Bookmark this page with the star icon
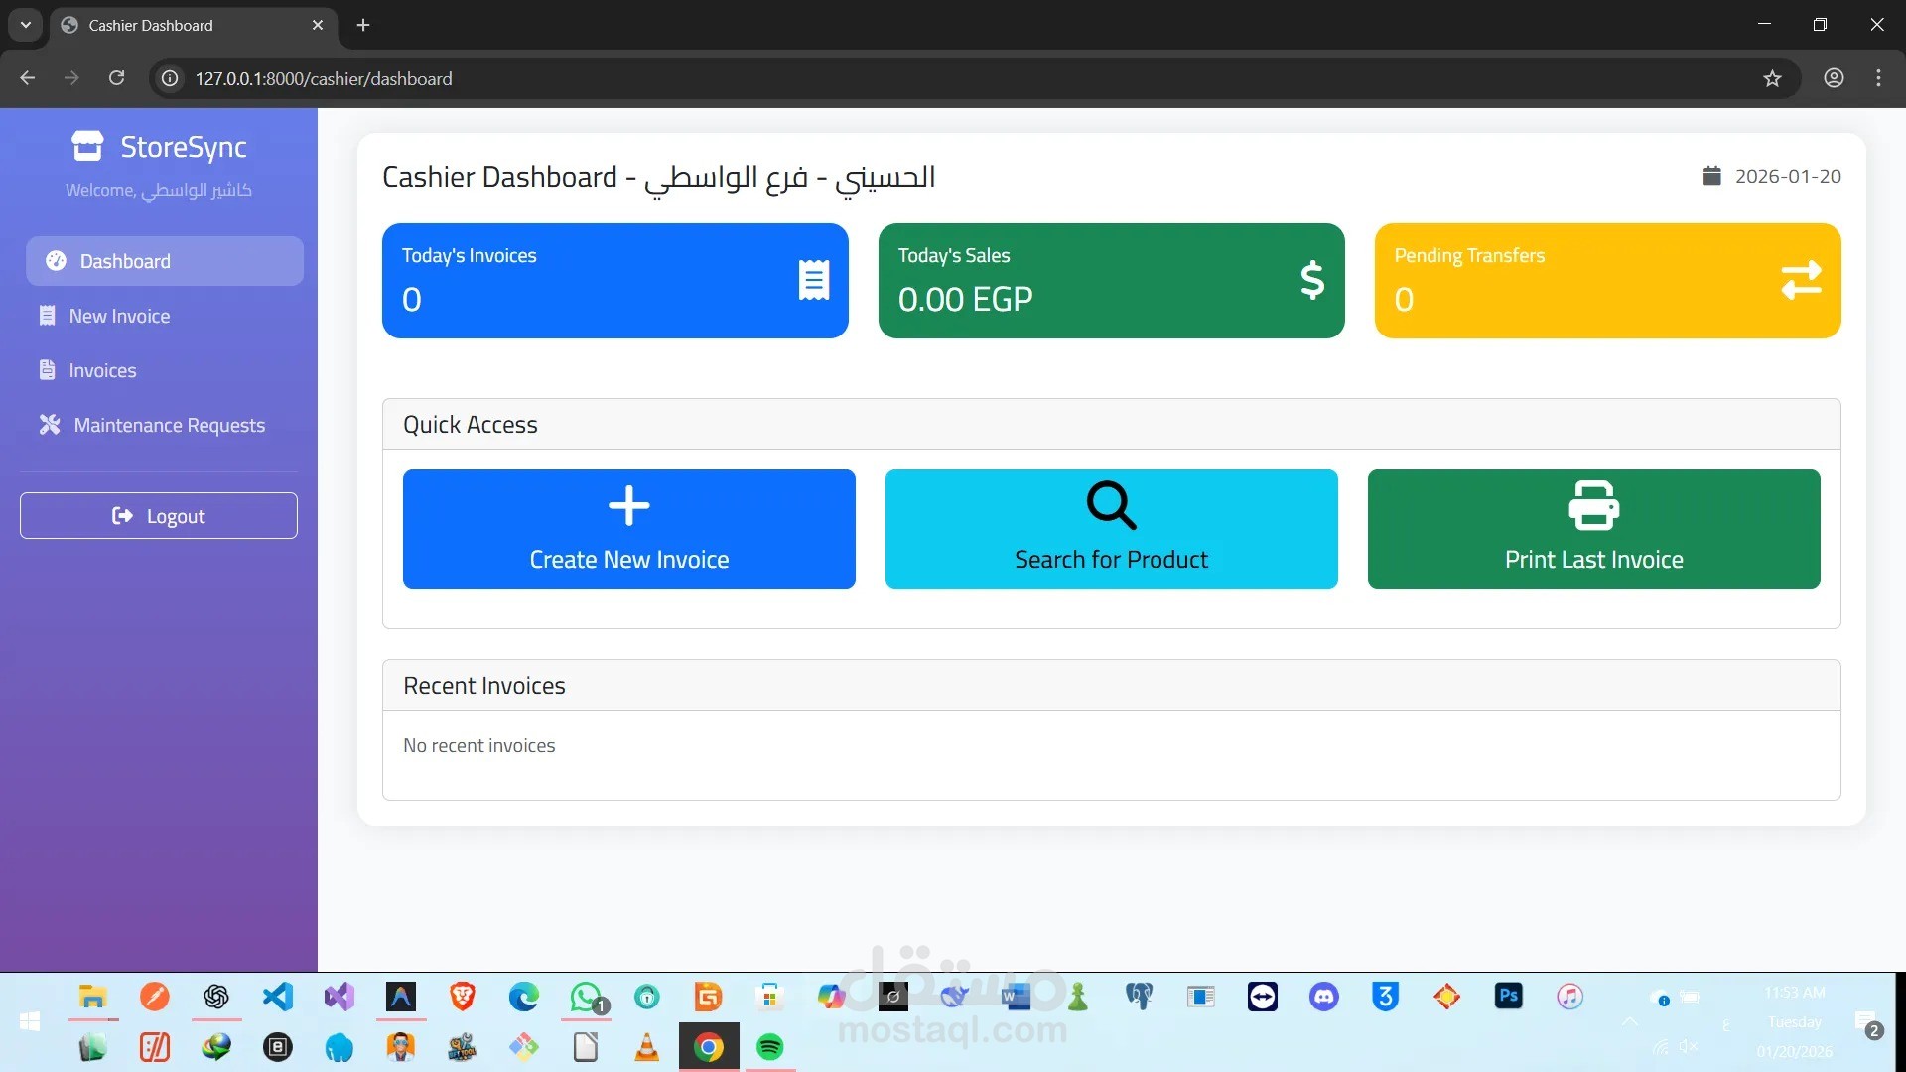Image resolution: width=1906 pixels, height=1072 pixels. (x=1772, y=78)
